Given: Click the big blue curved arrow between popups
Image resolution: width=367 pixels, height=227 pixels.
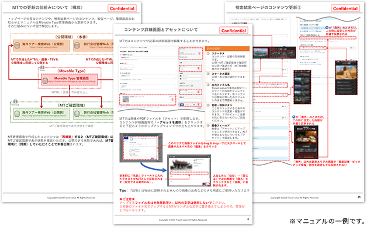Looking at the screenshot, I should pos(153,167).
